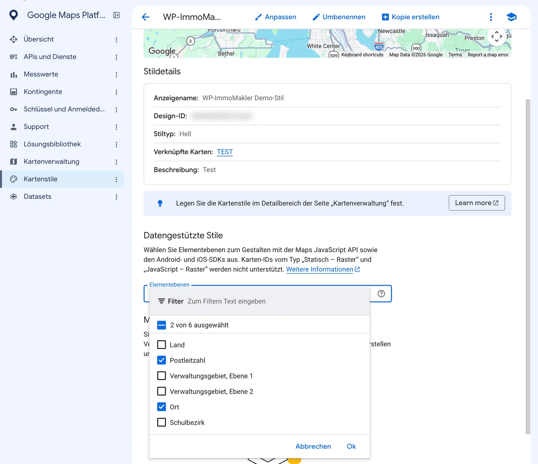Uncheck the Ort checkbox
Screen dimensions: 538x464
click(x=161, y=407)
